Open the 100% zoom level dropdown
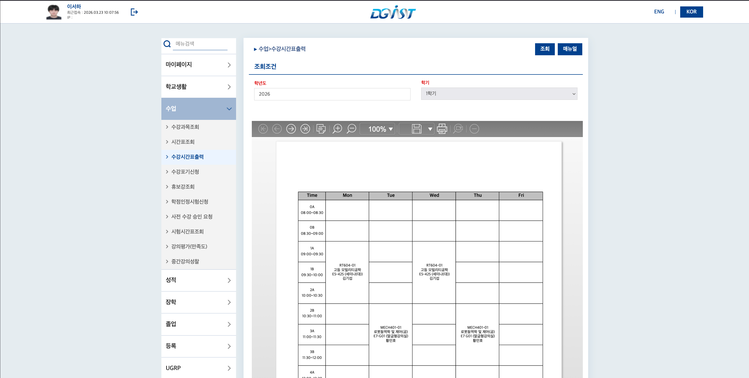The height and width of the screenshot is (378, 749). (377, 129)
